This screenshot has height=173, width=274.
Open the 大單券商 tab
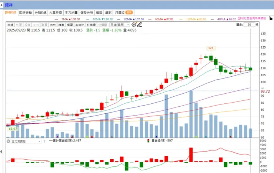coord(56,13)
